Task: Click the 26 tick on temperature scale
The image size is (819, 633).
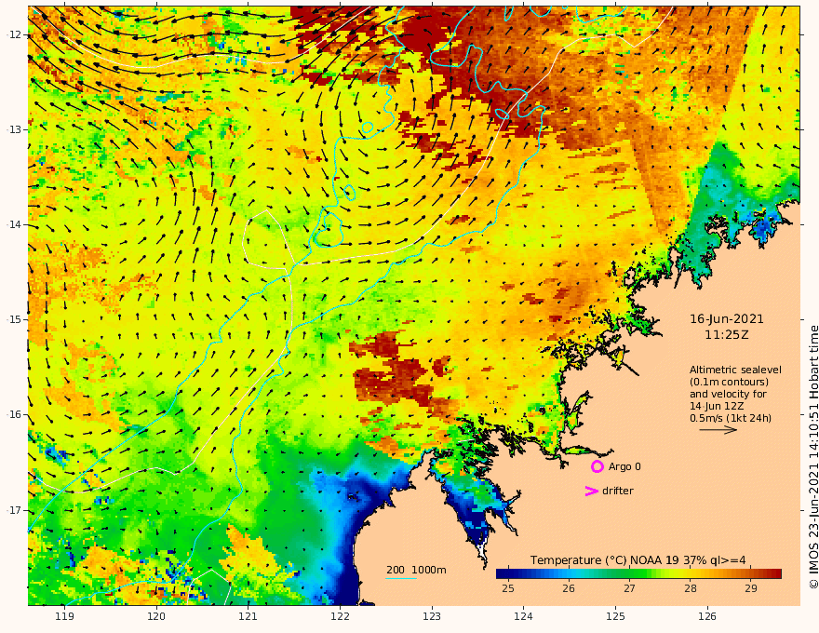Action: 569,588
